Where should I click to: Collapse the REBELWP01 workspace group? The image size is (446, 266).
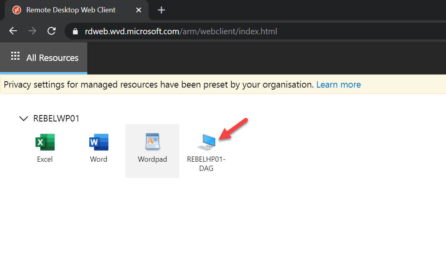pos(24,118)
